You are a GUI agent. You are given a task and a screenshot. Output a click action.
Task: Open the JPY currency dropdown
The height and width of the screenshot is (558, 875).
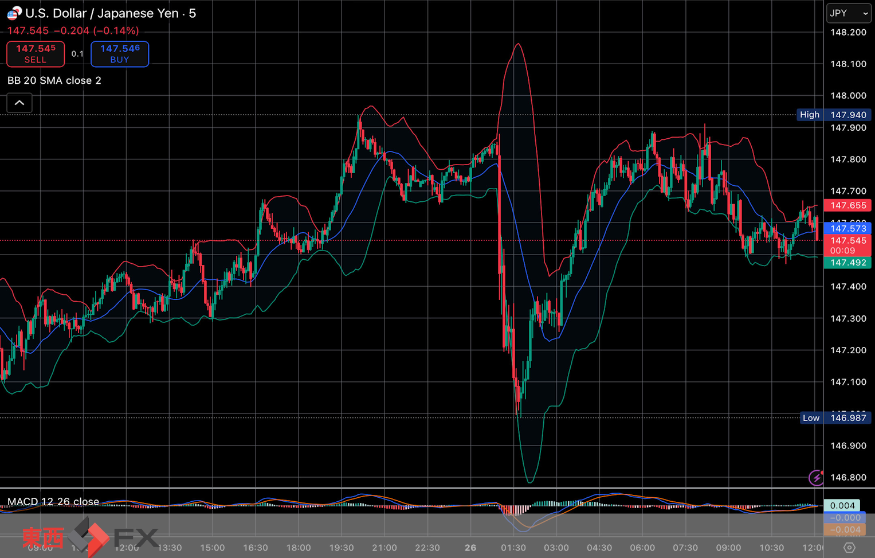click(849, 13)
